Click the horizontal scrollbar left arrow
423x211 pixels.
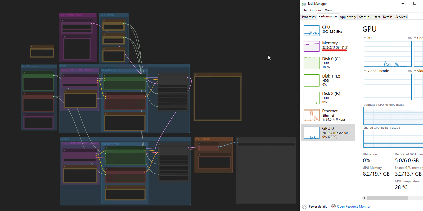tap(364, 198)
